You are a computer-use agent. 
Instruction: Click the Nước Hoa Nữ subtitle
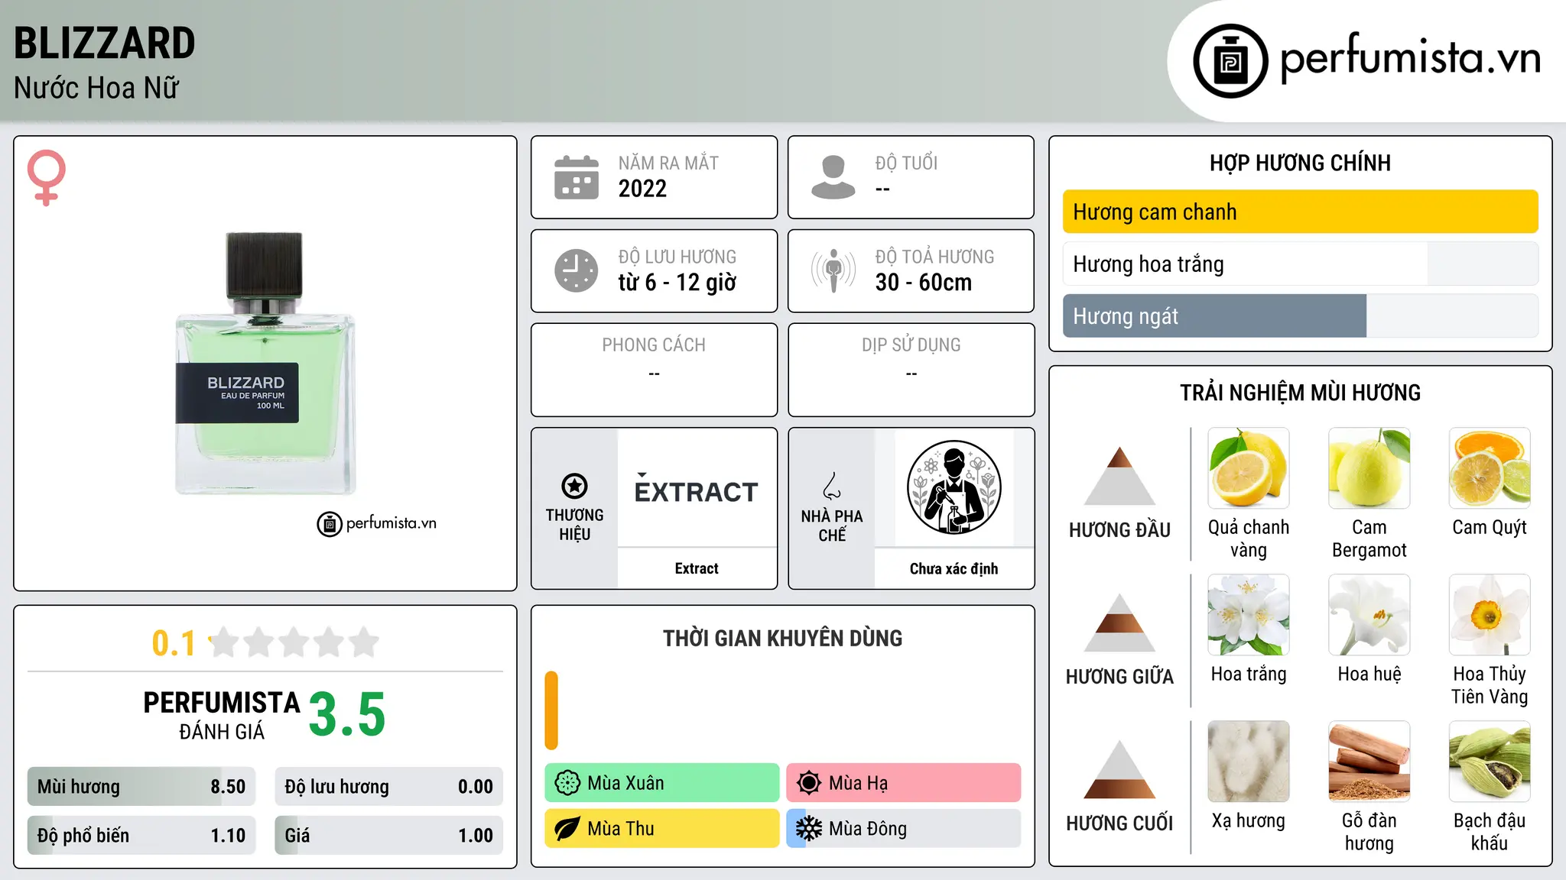[x=96, y=88]
